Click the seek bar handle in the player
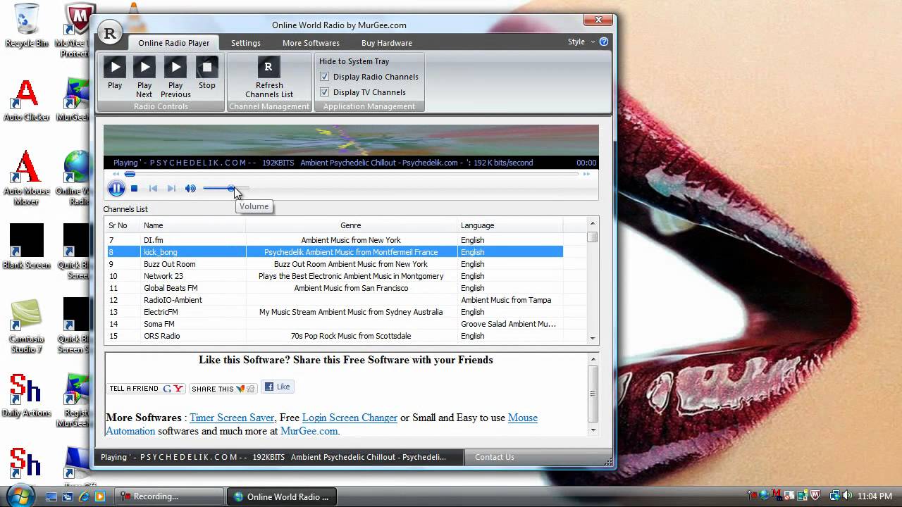The height and width of the screenshot is (507, 902). [130, 174]
